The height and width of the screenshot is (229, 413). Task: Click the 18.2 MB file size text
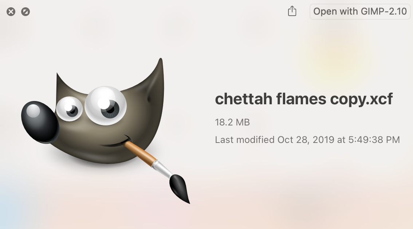[x=232, y=123]
